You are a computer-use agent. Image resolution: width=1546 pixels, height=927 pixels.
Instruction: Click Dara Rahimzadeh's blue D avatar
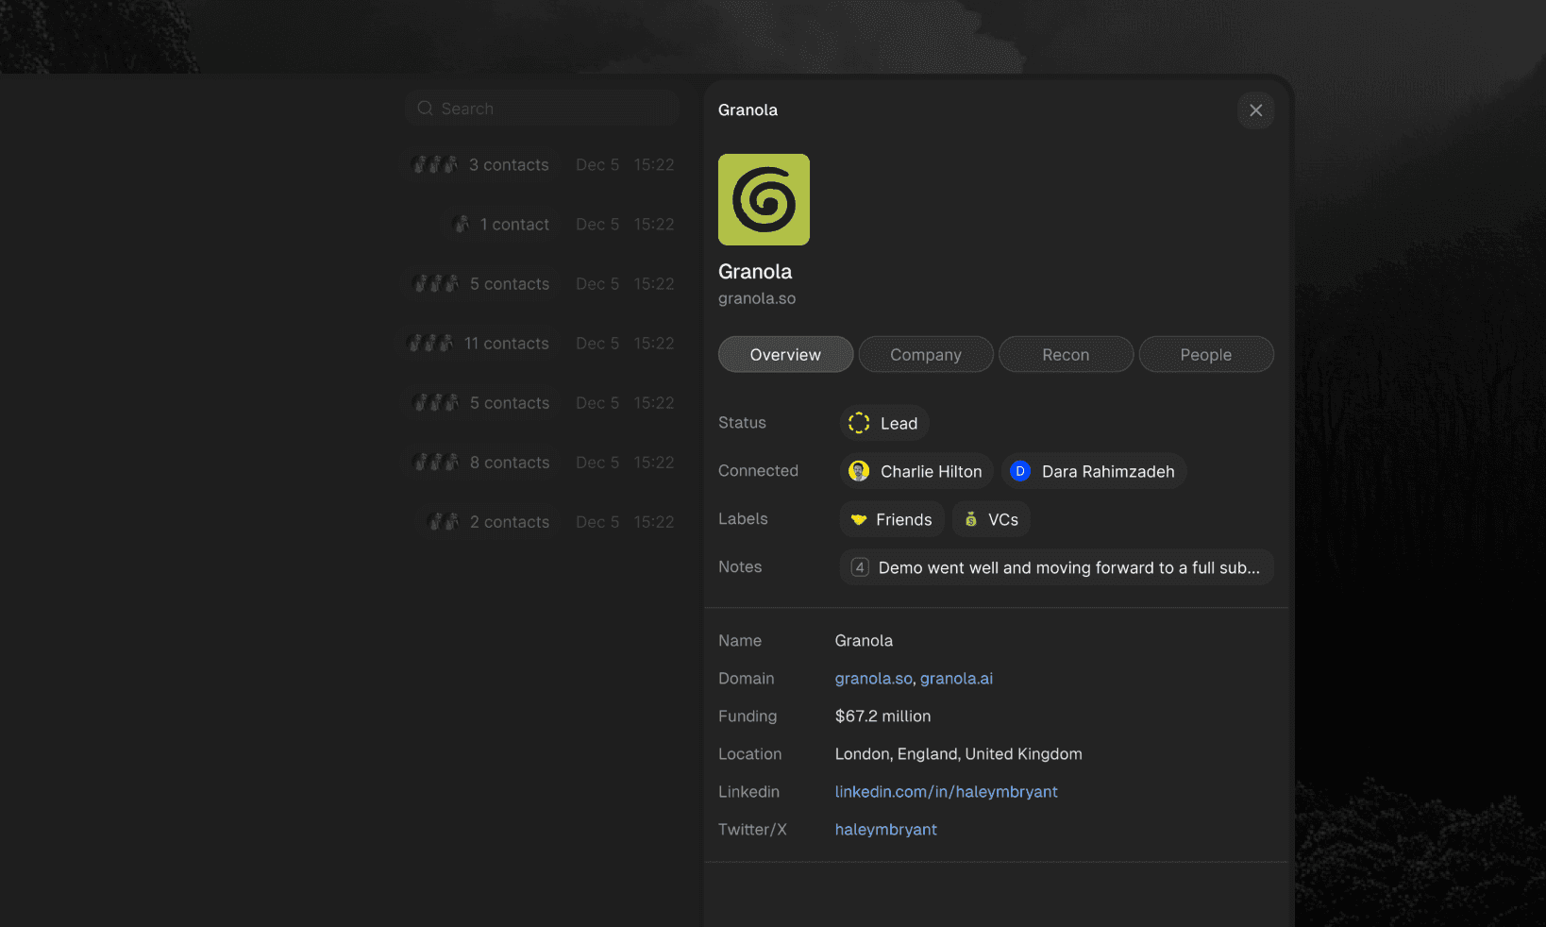point(1019,471)
